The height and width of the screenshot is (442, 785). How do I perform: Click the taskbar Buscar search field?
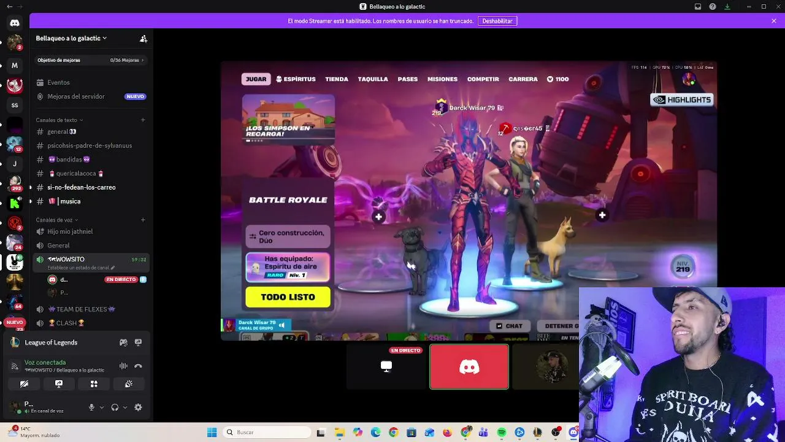[266, 432]
